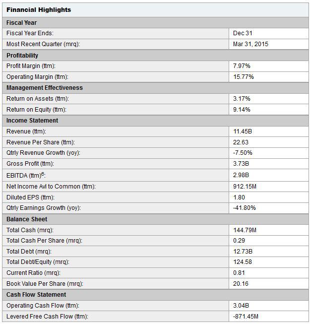Image resolution: width=311 pixels, height=324 pixels.
Task: Select the Diluted EPS value 1.80
Action: coord(239,197)
